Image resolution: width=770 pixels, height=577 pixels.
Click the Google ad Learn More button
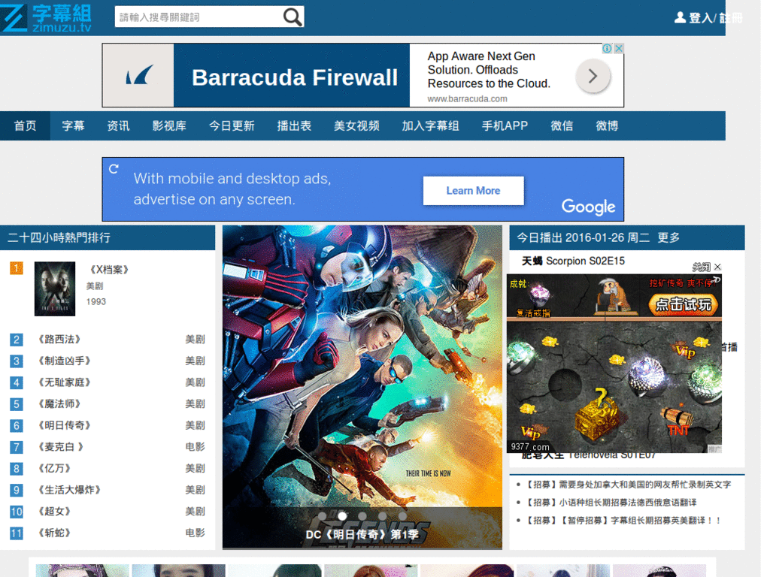pyautogui.click(x=474, y=191)
